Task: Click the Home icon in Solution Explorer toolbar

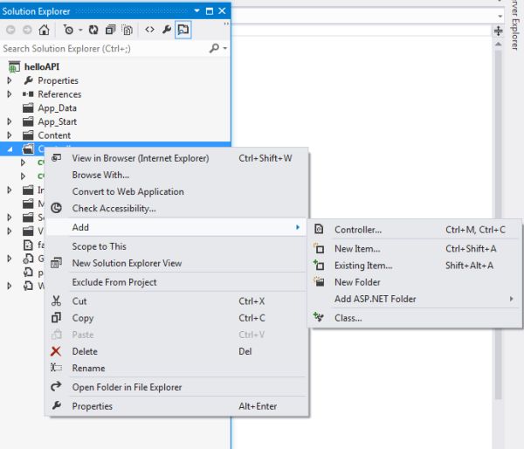Action: (44, 30)
